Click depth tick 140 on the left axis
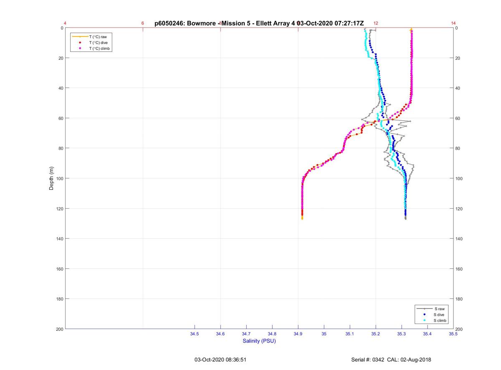 click(x=59, y=239)
